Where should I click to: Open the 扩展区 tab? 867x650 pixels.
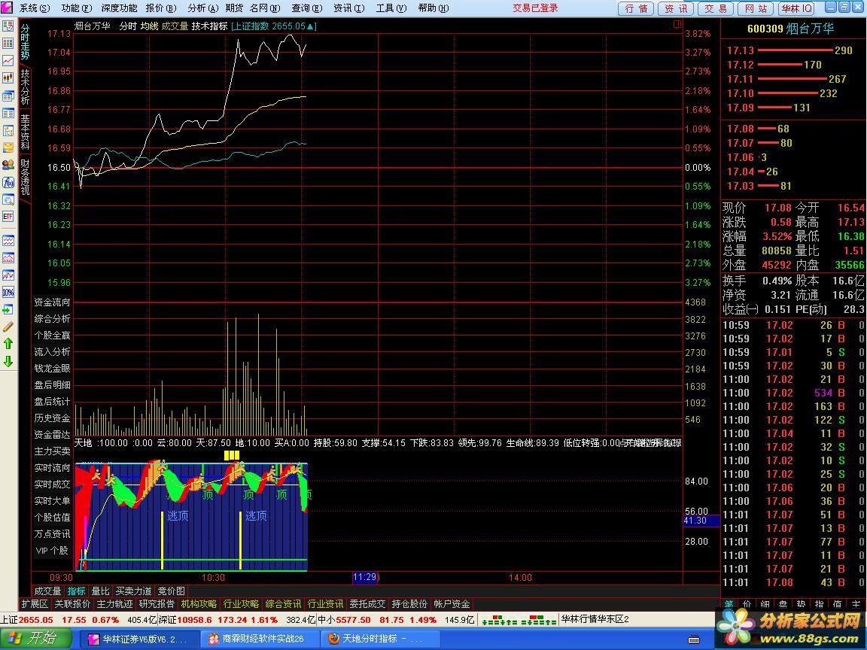(35, 604)
